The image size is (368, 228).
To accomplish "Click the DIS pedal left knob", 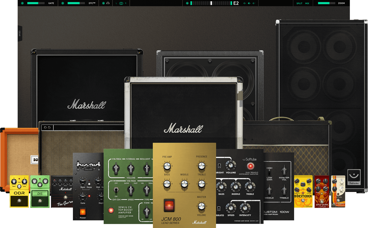I will pos(34,182).
